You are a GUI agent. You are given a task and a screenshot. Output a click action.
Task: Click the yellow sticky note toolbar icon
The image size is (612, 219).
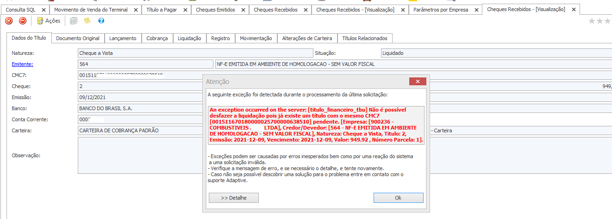[87, 21]
